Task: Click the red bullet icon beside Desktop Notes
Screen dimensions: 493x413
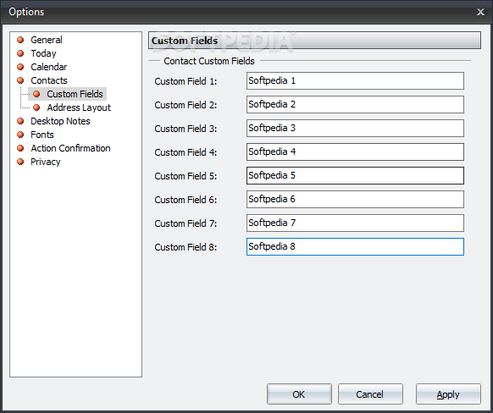Action: 20,121
